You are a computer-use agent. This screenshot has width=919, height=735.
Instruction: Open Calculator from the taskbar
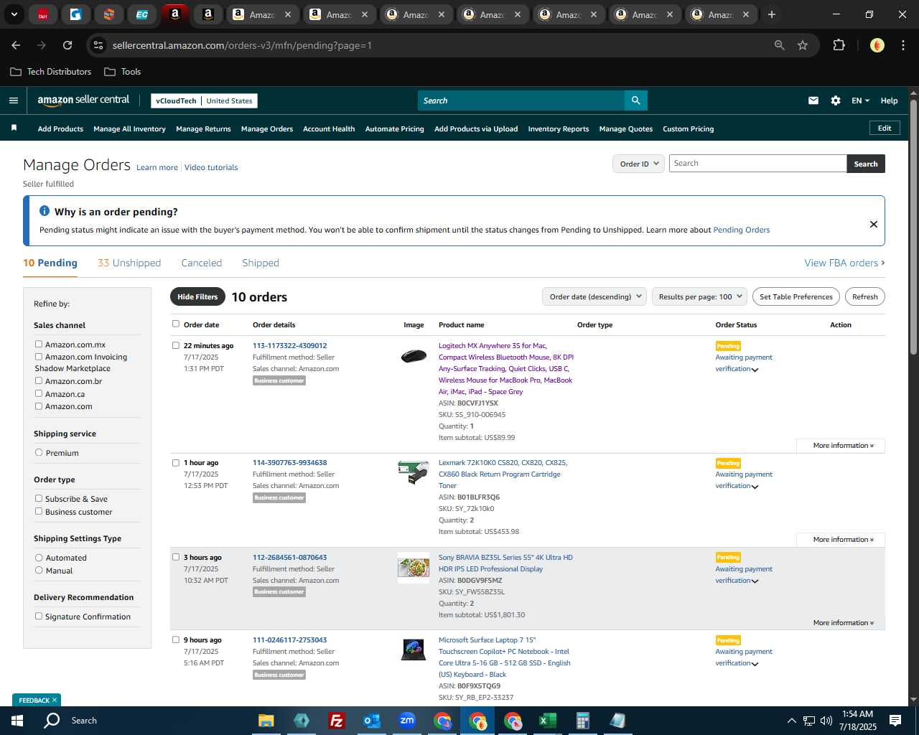[x=582, y=721]
